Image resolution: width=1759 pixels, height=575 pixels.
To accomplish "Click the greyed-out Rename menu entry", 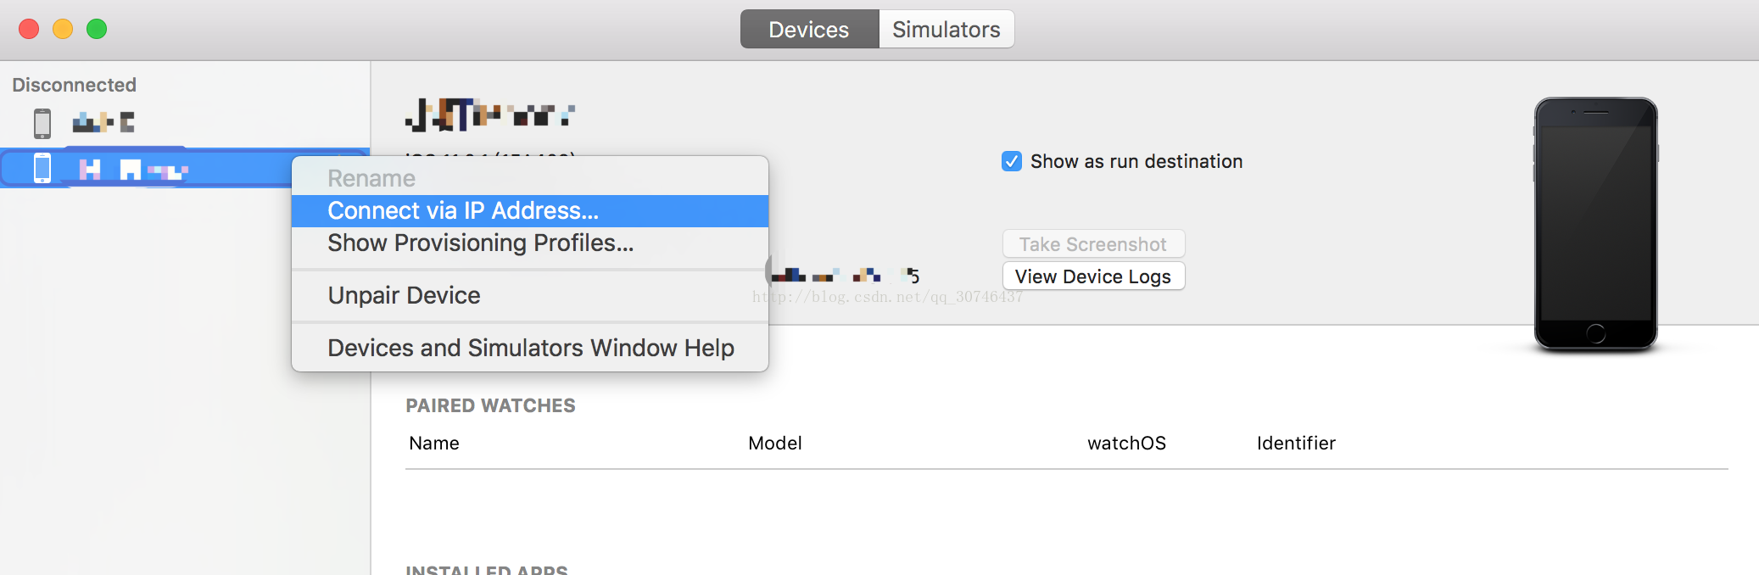I will pos(530,179).
